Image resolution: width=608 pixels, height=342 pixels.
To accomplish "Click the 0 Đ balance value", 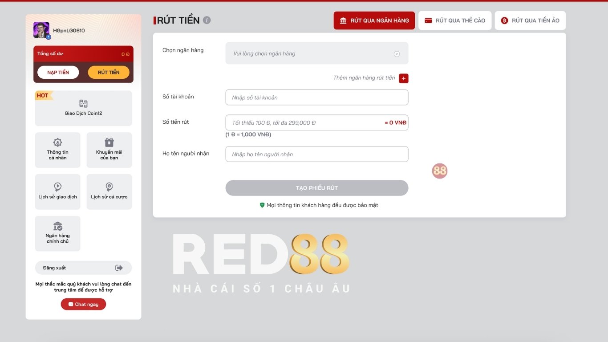I will click(x=126, y=54).
